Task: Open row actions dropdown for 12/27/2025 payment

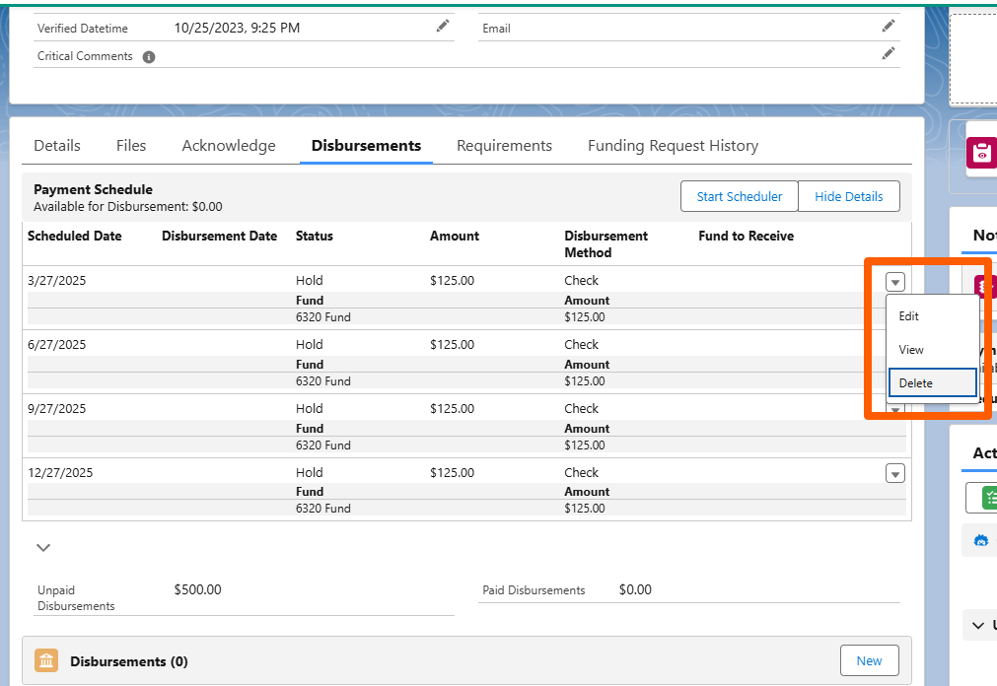Action: [x=895, y=474]
